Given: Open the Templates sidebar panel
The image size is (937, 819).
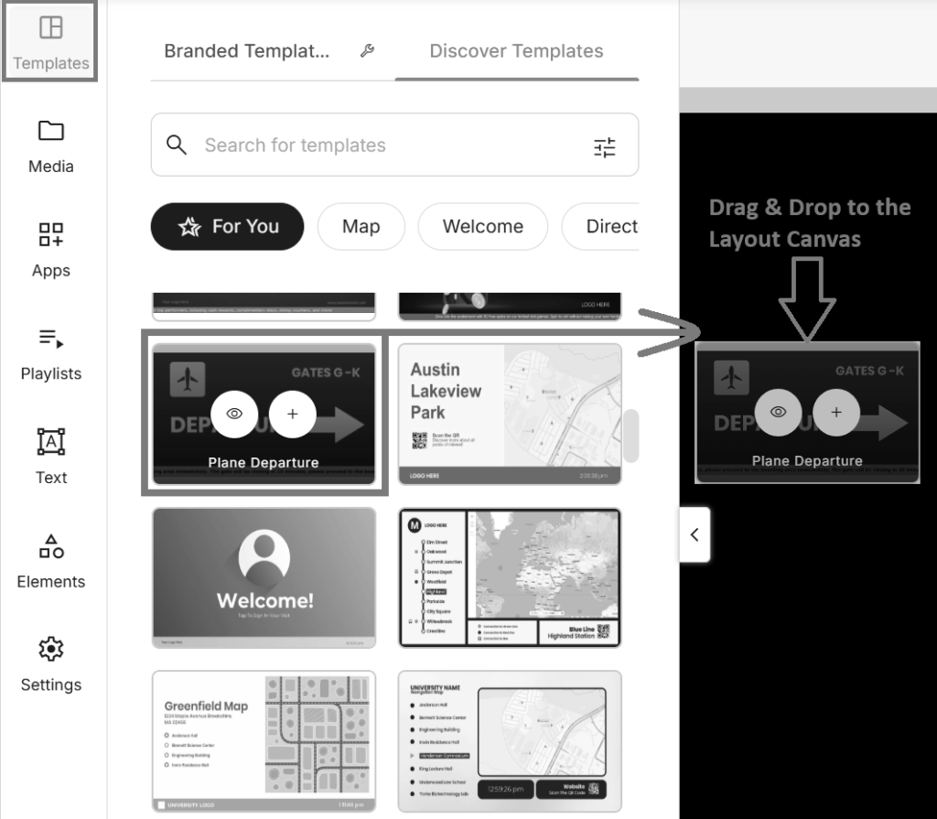Looking at the screenshot, I should (50, 42).
